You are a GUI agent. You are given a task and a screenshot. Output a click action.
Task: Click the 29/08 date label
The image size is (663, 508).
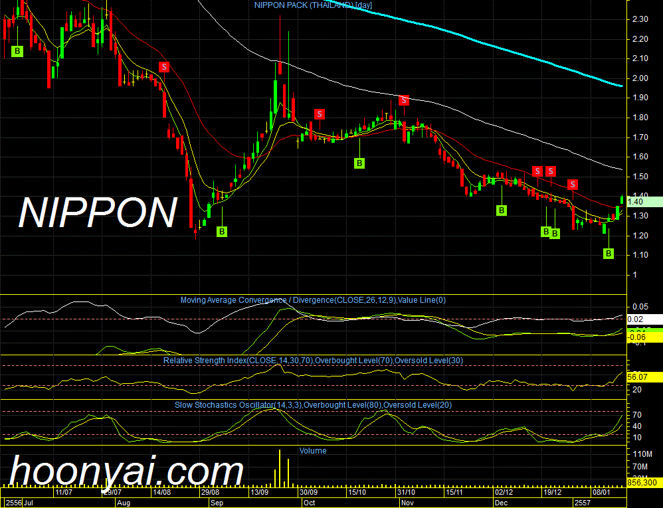click(x=210, y=492)
